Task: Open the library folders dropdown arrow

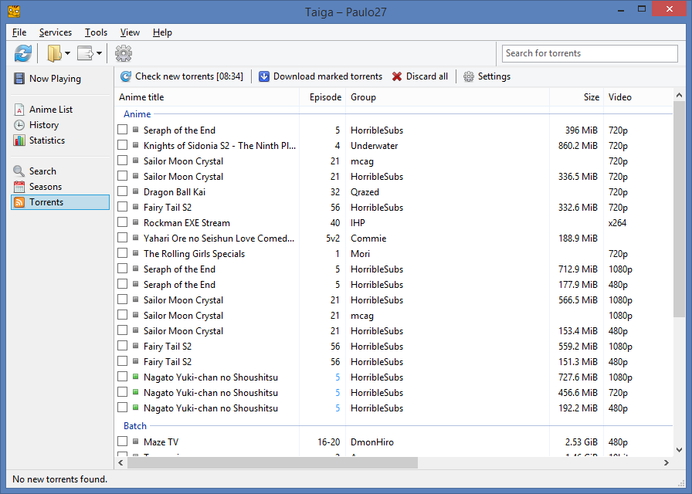Action: pyautogui.click(x=67, y=53)
